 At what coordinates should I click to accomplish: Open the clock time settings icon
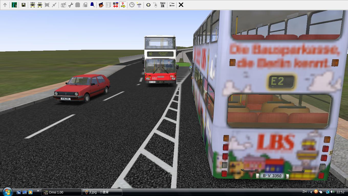point(132,5)
